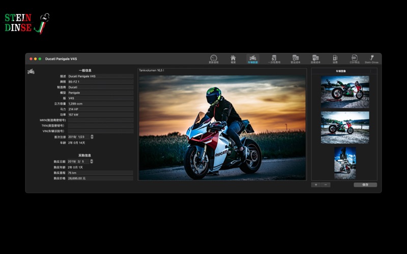Click the 首次注册 date field 2019/ 1/23
This screenshot has height=254, width=407.
79,137
